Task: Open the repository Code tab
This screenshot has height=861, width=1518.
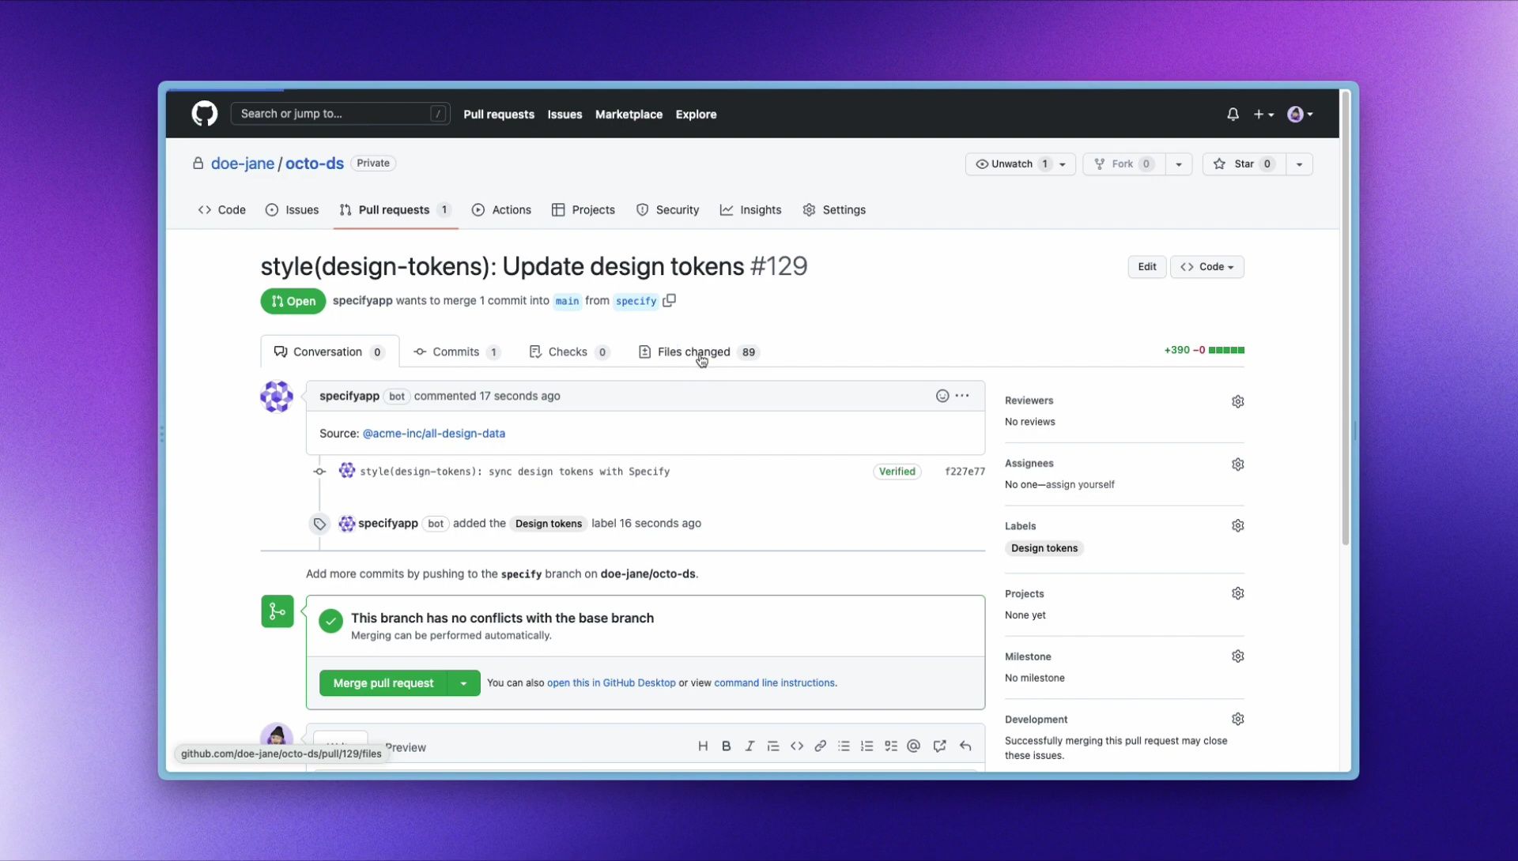Action: point(222,210)
